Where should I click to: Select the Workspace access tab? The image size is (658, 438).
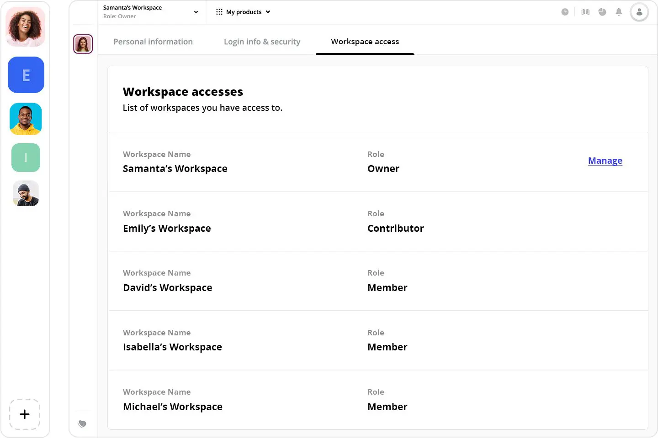[x=365, y=42]
